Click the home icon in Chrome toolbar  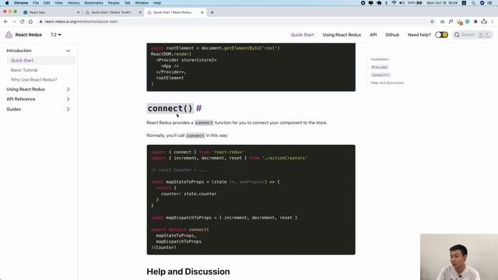tap(30, 22)
